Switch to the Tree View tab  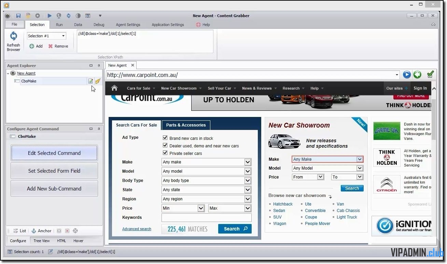(42, 241)
